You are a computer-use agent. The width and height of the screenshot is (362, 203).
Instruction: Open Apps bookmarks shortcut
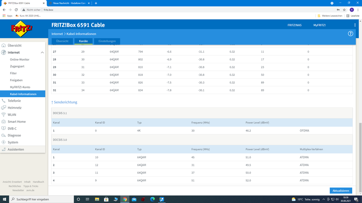click(7, 16)
